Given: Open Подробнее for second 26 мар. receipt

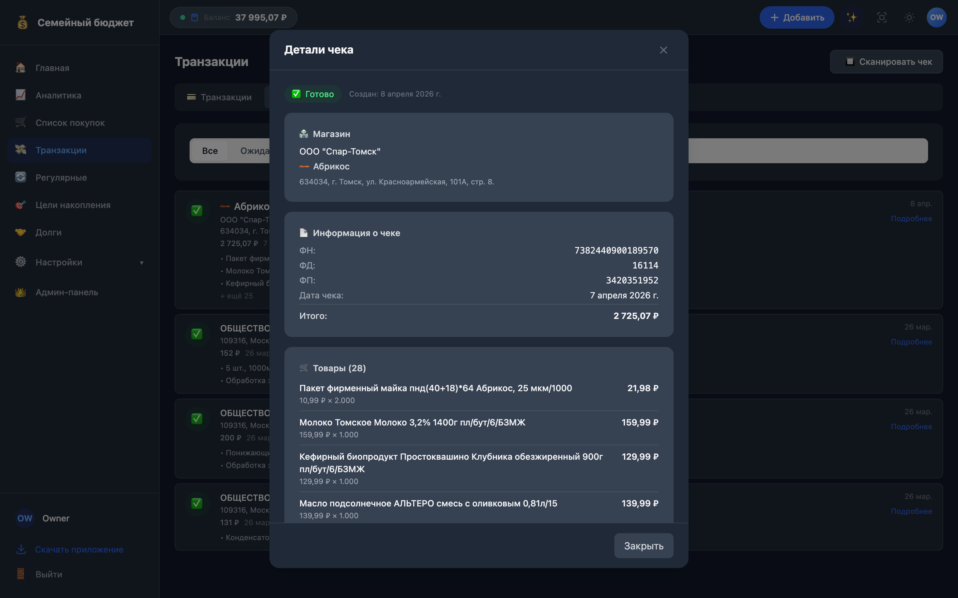Looking at the screenshot, I should coord(911,426).
